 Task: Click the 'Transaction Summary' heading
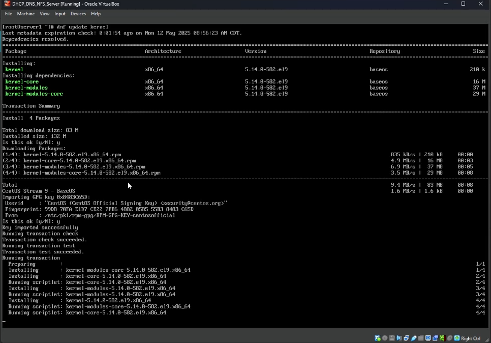pyautogui.click(x=31, y=106)
